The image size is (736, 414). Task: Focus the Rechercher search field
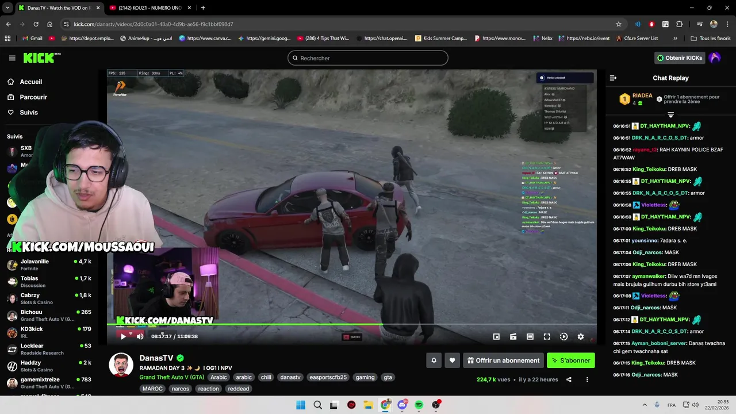[x=368, y=58]
